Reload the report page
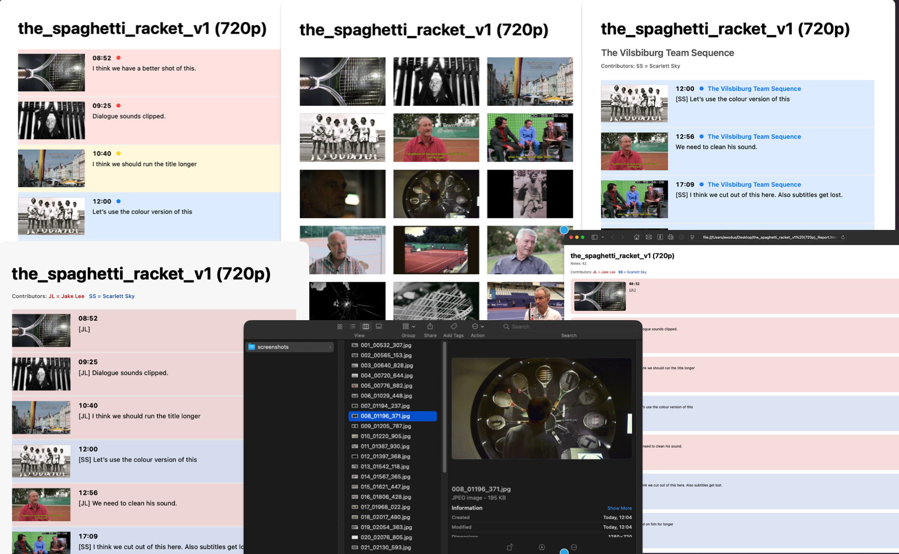The image size is (899, 554). coord(843,237)
